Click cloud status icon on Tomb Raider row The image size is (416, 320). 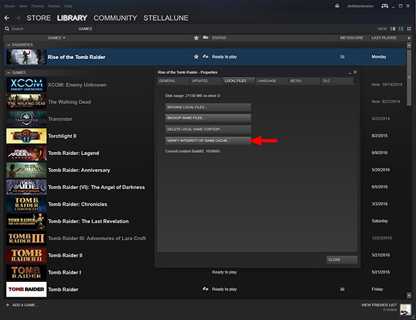click(x=205, y=289)
